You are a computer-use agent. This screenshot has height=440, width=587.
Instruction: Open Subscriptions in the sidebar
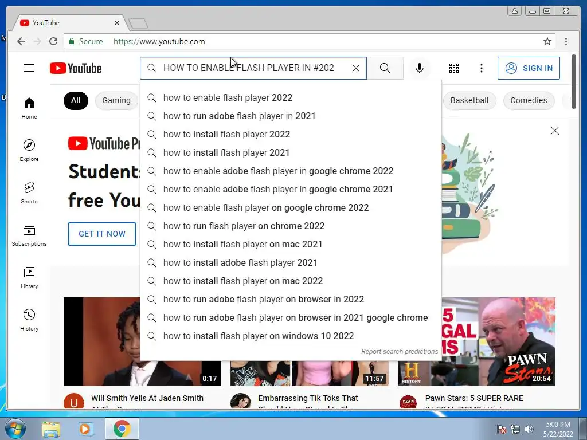click(29, 235)
